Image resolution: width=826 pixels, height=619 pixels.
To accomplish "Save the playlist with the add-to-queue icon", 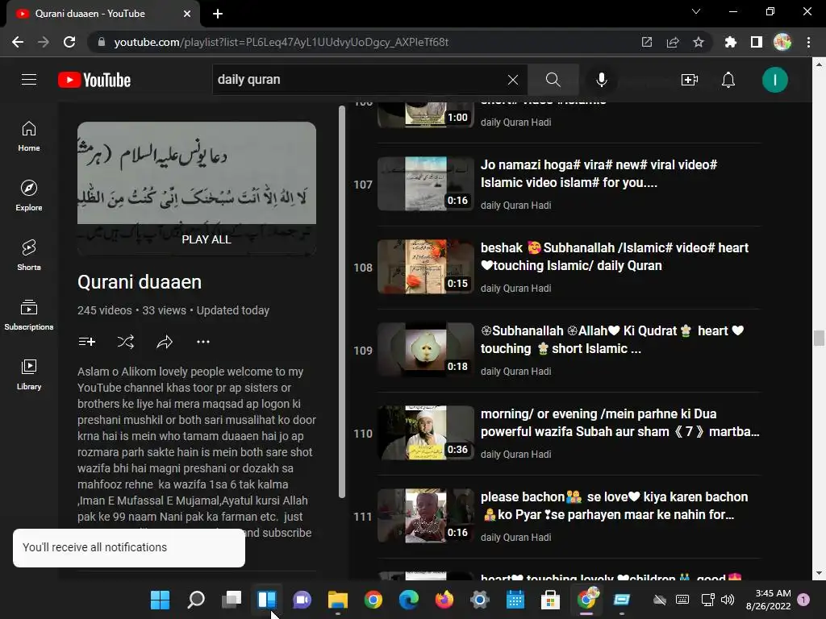I will (87, 342).
